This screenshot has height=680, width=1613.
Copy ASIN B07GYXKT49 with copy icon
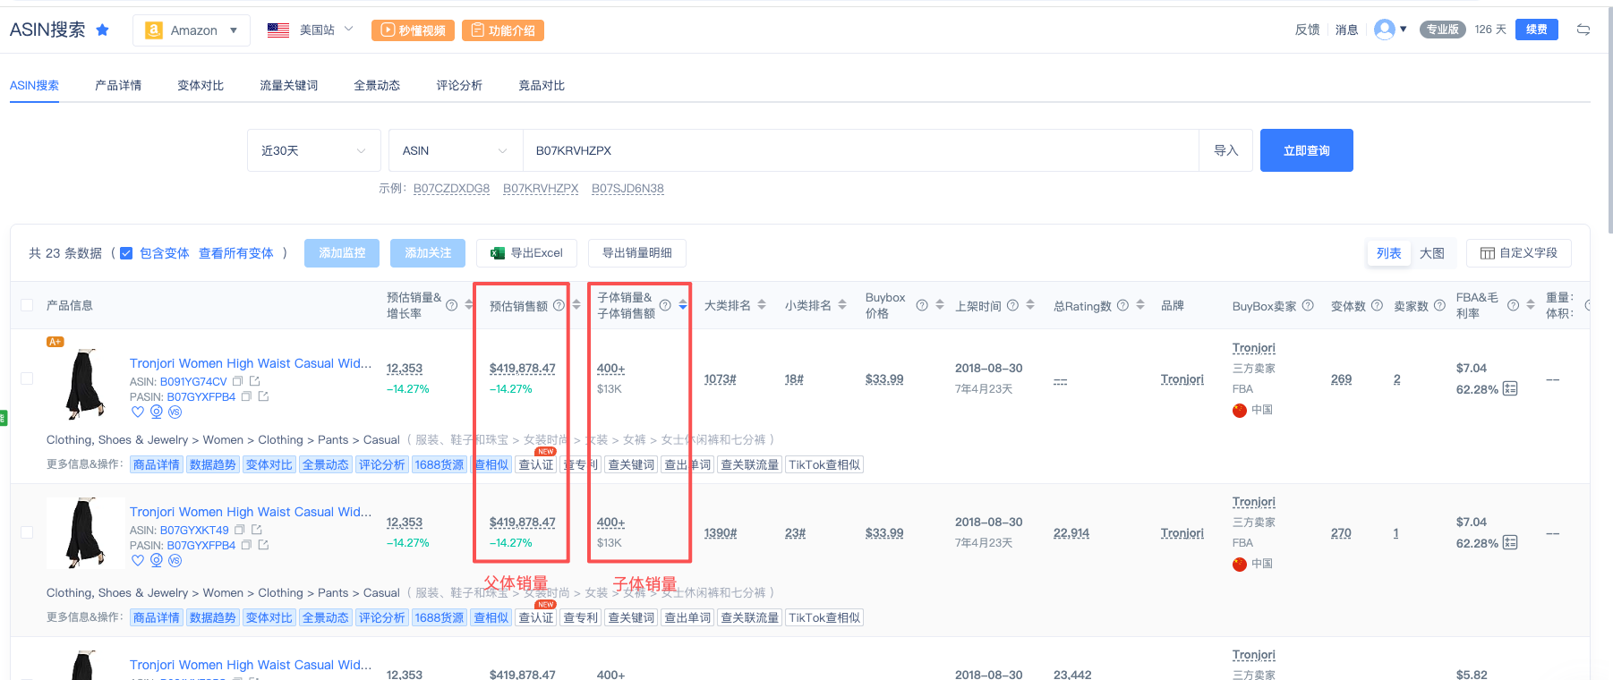[240, 530]
